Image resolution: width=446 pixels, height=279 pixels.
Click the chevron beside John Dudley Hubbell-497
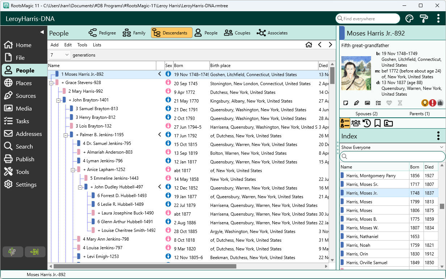coord(160,187)
